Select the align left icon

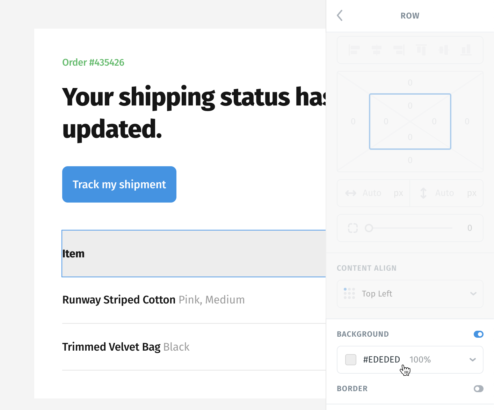354,50
